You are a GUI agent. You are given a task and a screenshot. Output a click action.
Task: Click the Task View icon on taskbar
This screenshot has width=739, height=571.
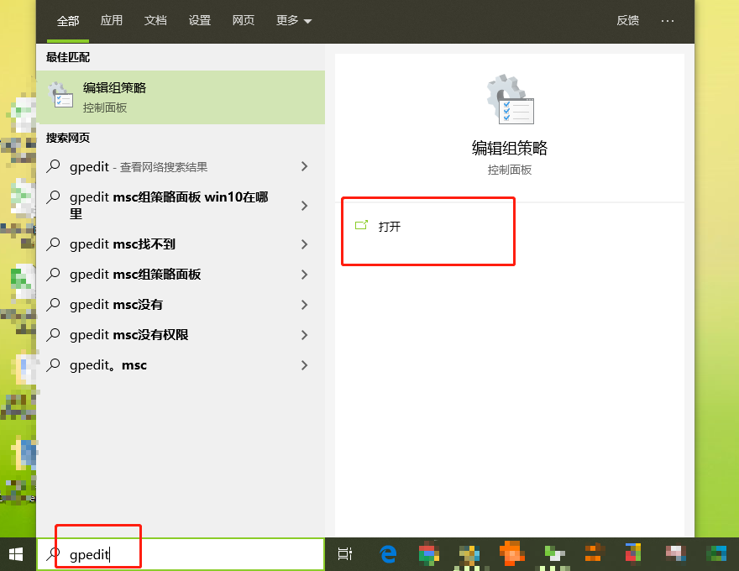coord(345,554)
